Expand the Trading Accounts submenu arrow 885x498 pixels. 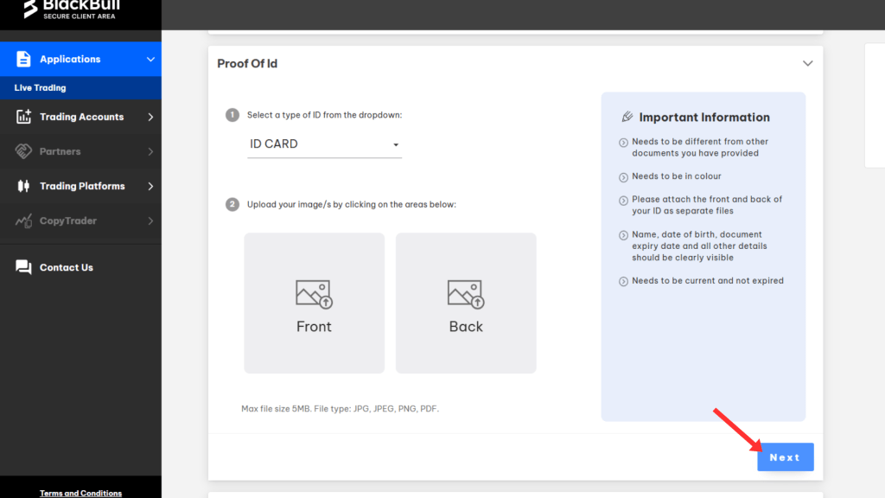pos(150,117)
